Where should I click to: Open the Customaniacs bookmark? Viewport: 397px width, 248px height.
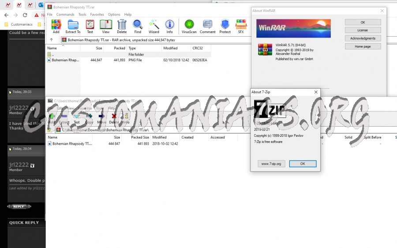19,24
